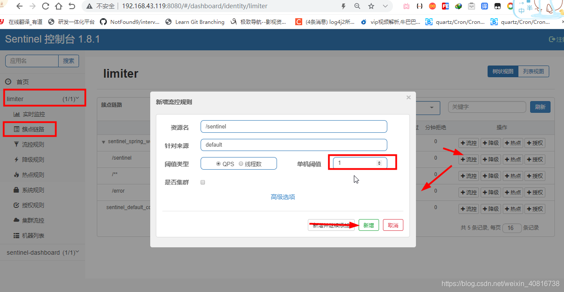Switch to 列表视图 view

tap(534, 71)
